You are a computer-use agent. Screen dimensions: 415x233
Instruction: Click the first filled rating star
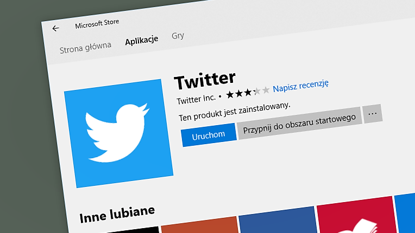[x=230, y=94]
